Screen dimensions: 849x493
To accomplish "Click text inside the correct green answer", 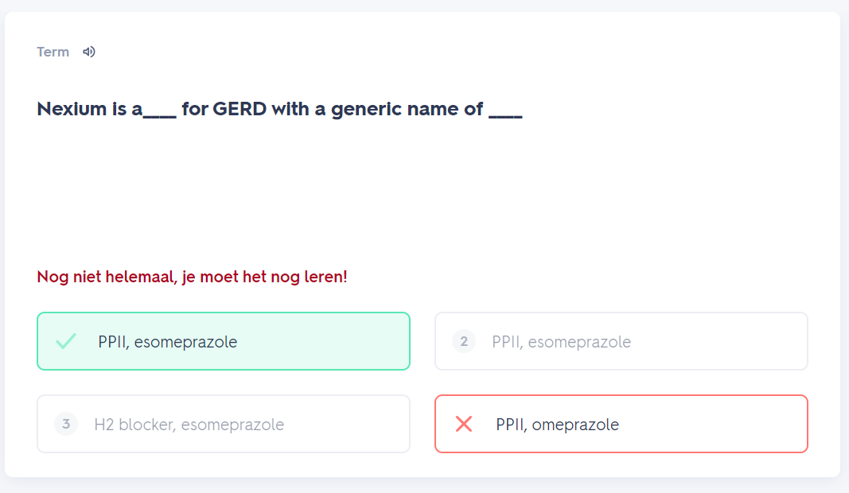I will (167, 342).
